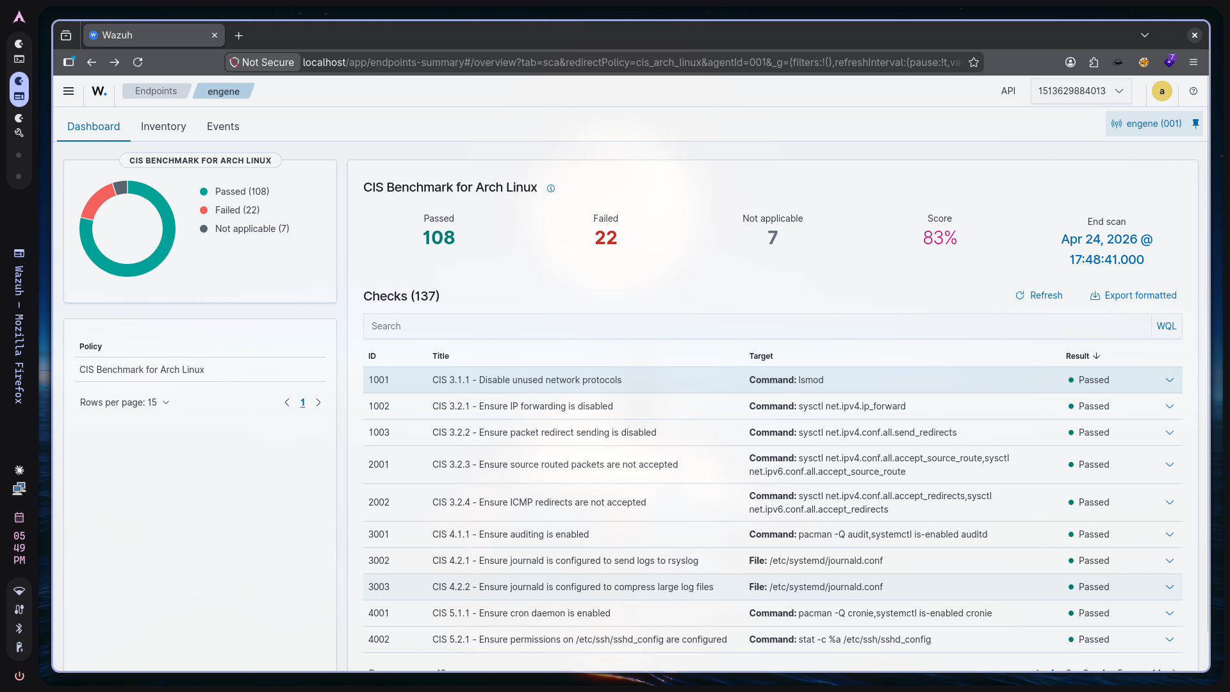Expand check 1001 row details chevron
This screenshot has height=692, width=1230.
[x=1170, y=380]
